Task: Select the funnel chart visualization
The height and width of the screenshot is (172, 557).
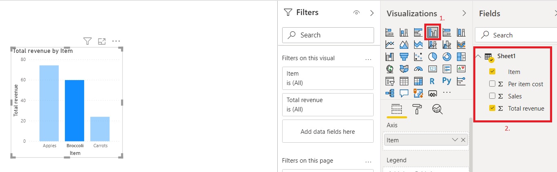Action: 404,57
